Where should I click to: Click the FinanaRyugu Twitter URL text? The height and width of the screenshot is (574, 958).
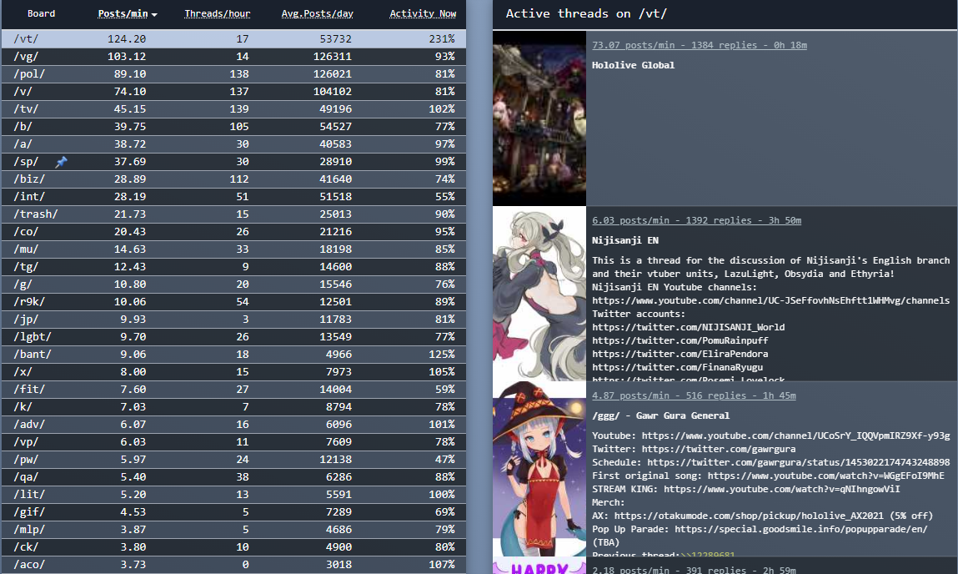678,368
